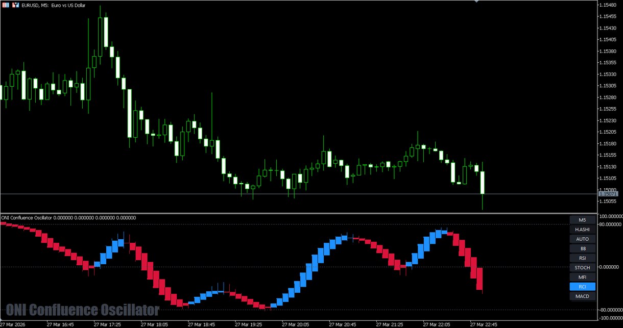The image size is (623, 328).
Task: Click the 1.15180 price axis label
Action: 608,144
